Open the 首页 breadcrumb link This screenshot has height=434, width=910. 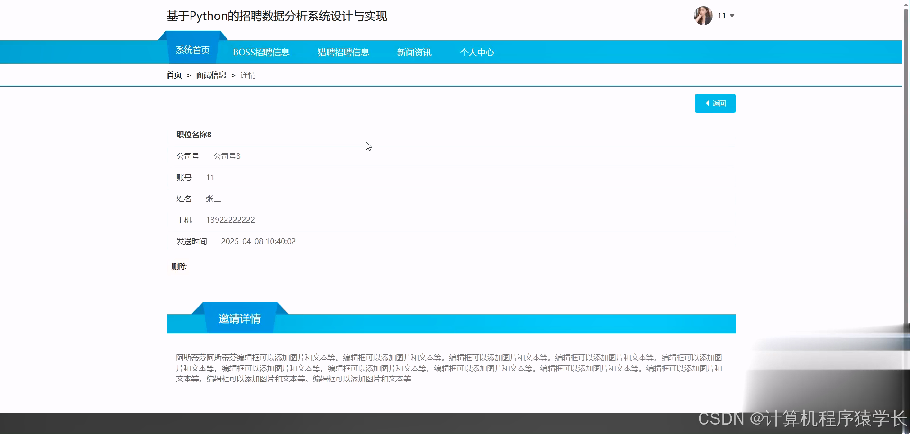point(173,75)
